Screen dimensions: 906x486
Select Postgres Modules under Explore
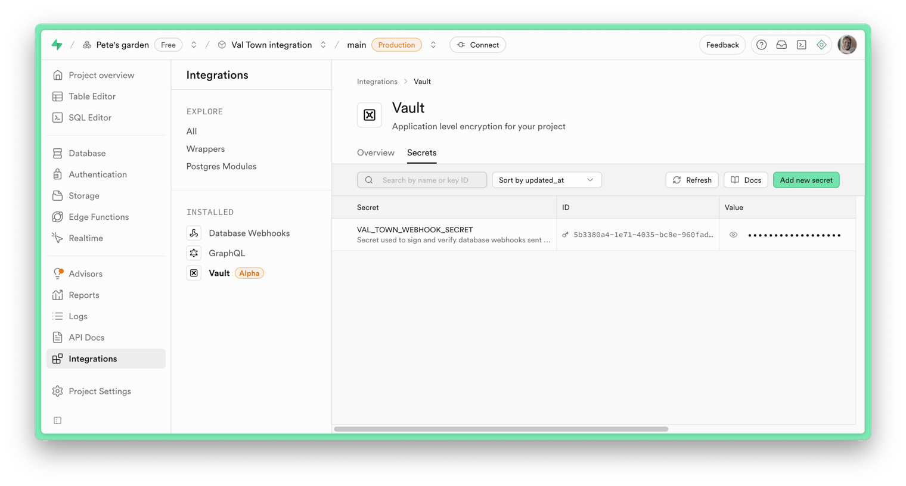pyautogui.click(x=222, y=167)
